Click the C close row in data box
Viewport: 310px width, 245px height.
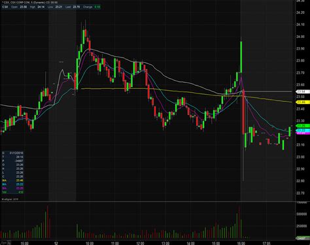click(12, 176)
